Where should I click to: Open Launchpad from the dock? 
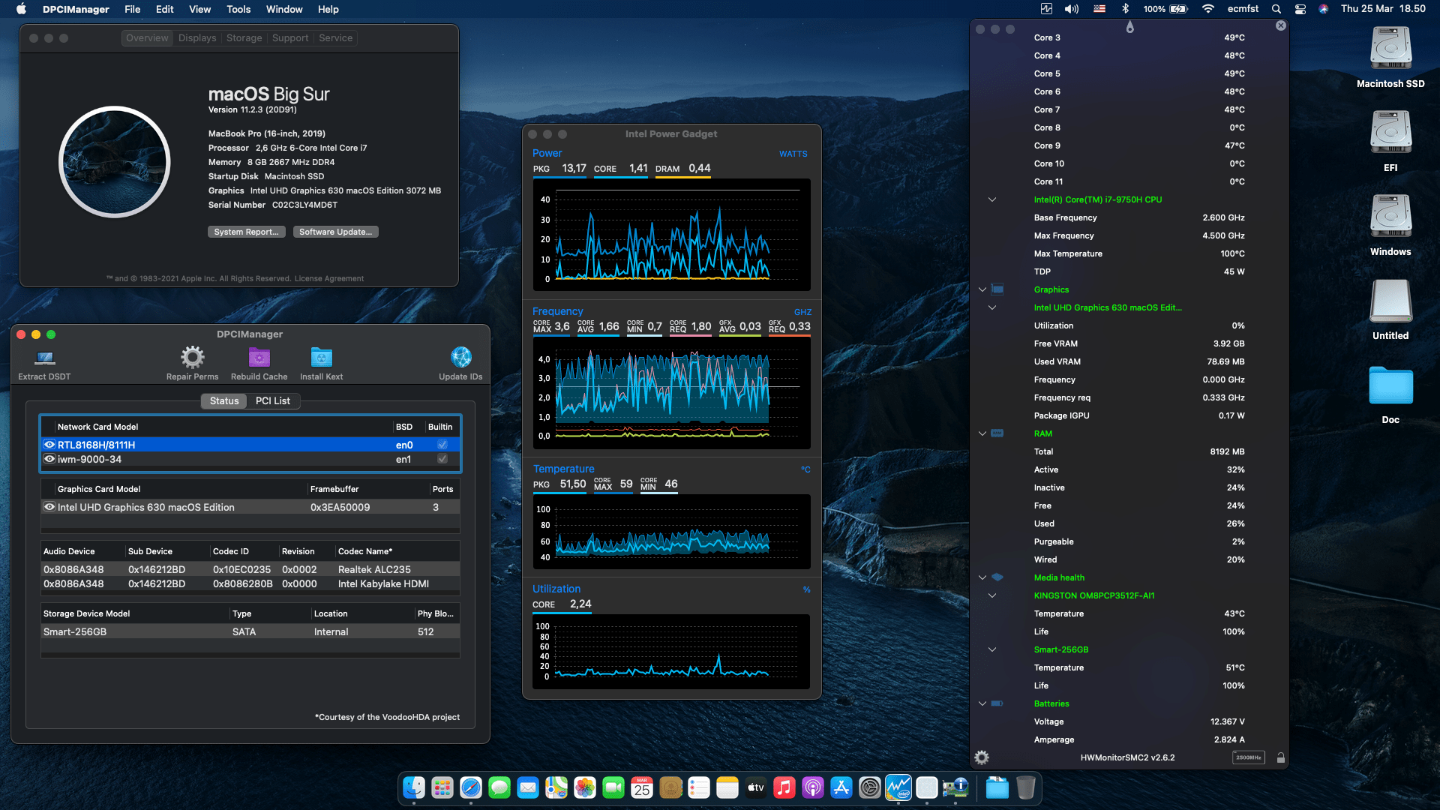point(442,787)
